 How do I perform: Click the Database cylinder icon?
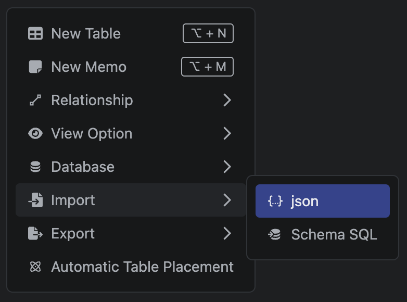(35, 167)
